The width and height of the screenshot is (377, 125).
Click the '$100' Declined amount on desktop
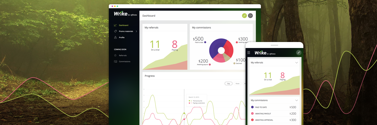(241, 60)
